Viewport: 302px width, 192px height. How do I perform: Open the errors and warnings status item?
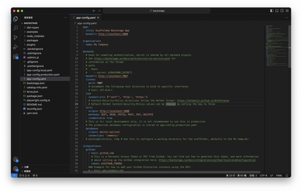(24, 175)
